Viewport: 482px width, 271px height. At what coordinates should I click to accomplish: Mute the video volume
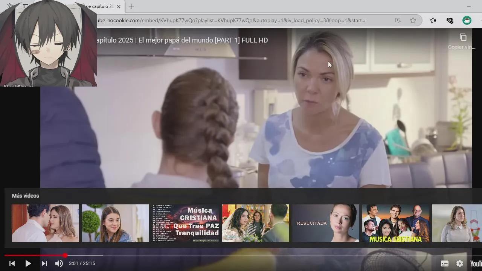tap(59, 263)
